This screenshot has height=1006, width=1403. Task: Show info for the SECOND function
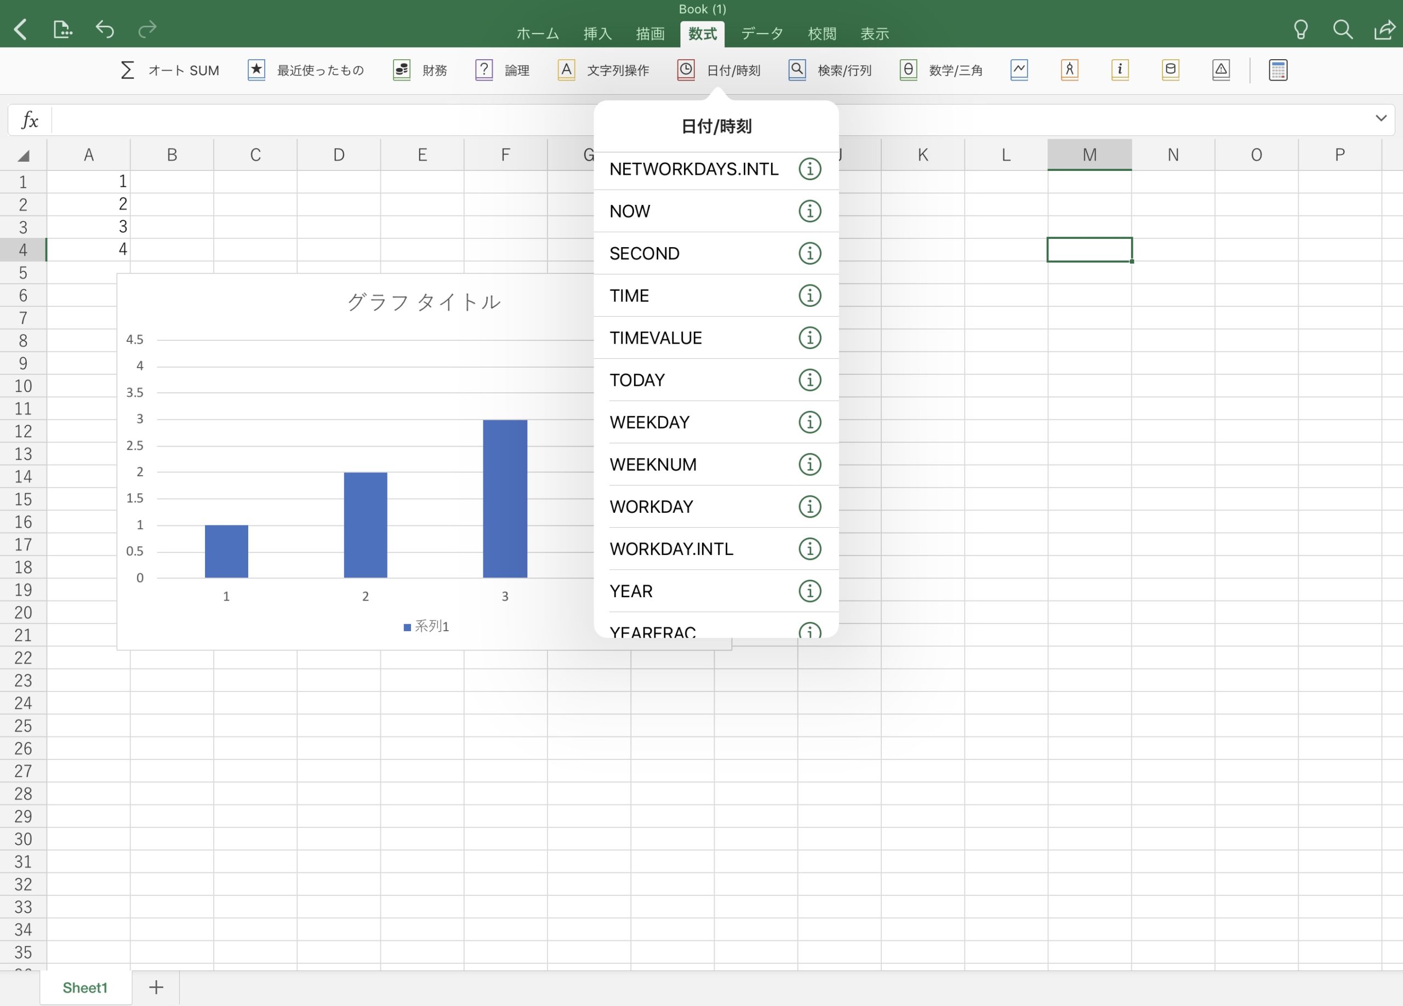(810, 253)
